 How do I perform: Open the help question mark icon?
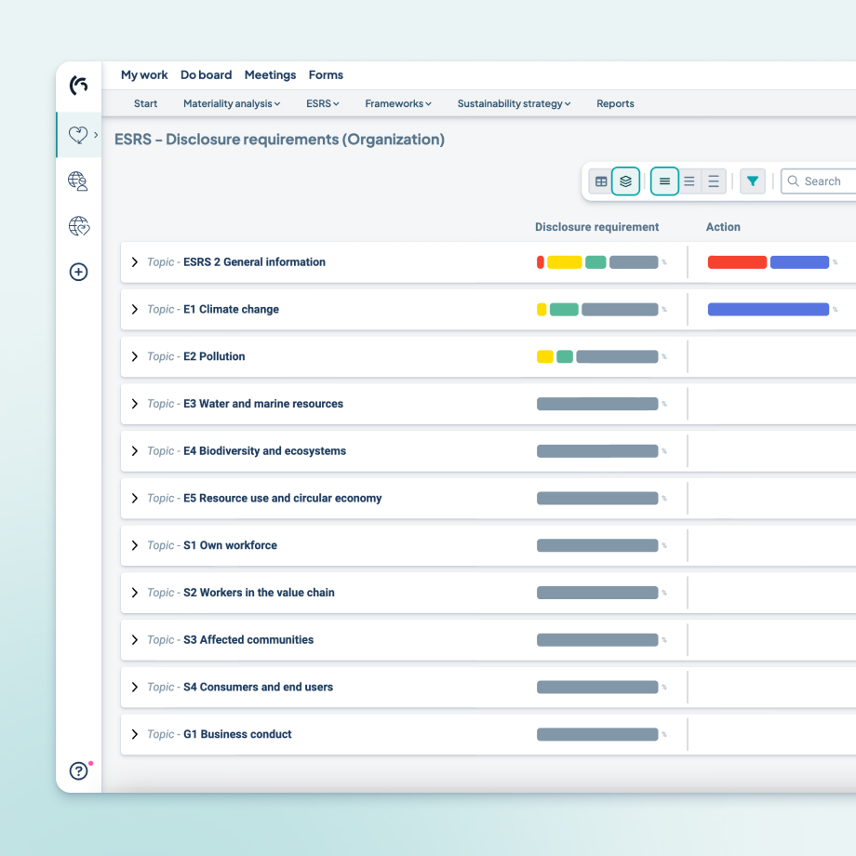78,770
